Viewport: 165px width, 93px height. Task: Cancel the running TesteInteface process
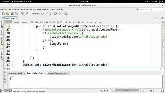(141, 91)
